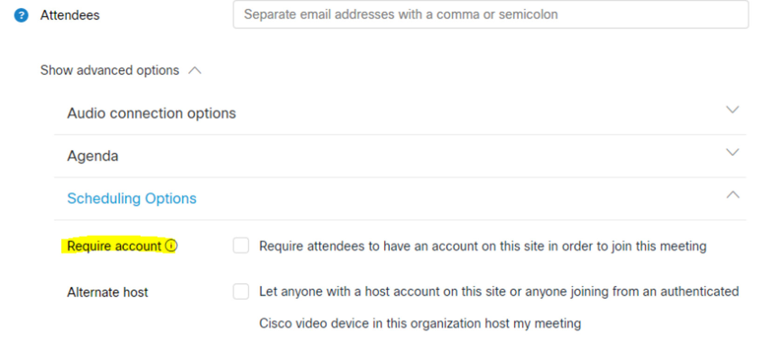Click the Show advanced options link
782x350 pixels.
click(x=109, y=70)
